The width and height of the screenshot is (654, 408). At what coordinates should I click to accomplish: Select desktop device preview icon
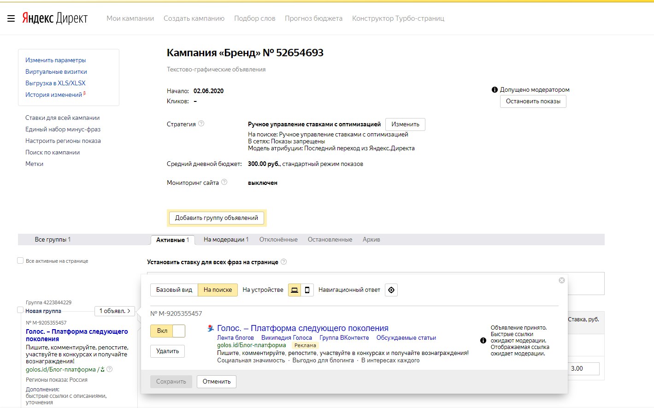point(295,290)
